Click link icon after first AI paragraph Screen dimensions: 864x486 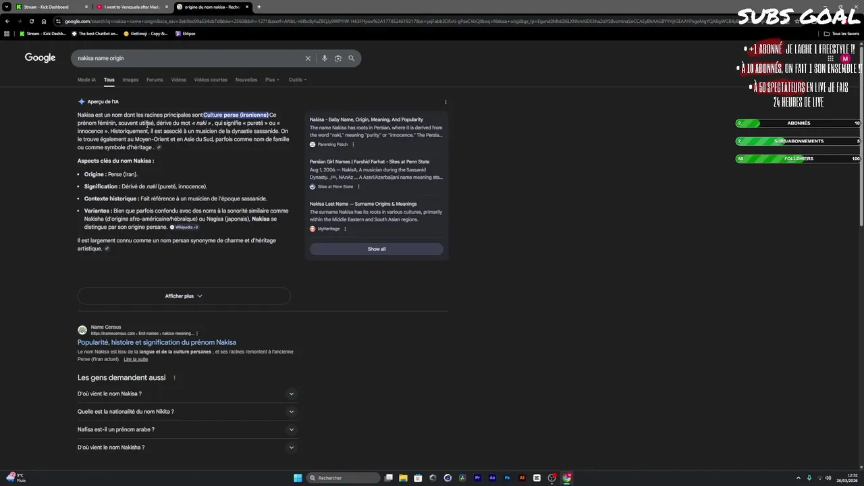click(159, 147)
